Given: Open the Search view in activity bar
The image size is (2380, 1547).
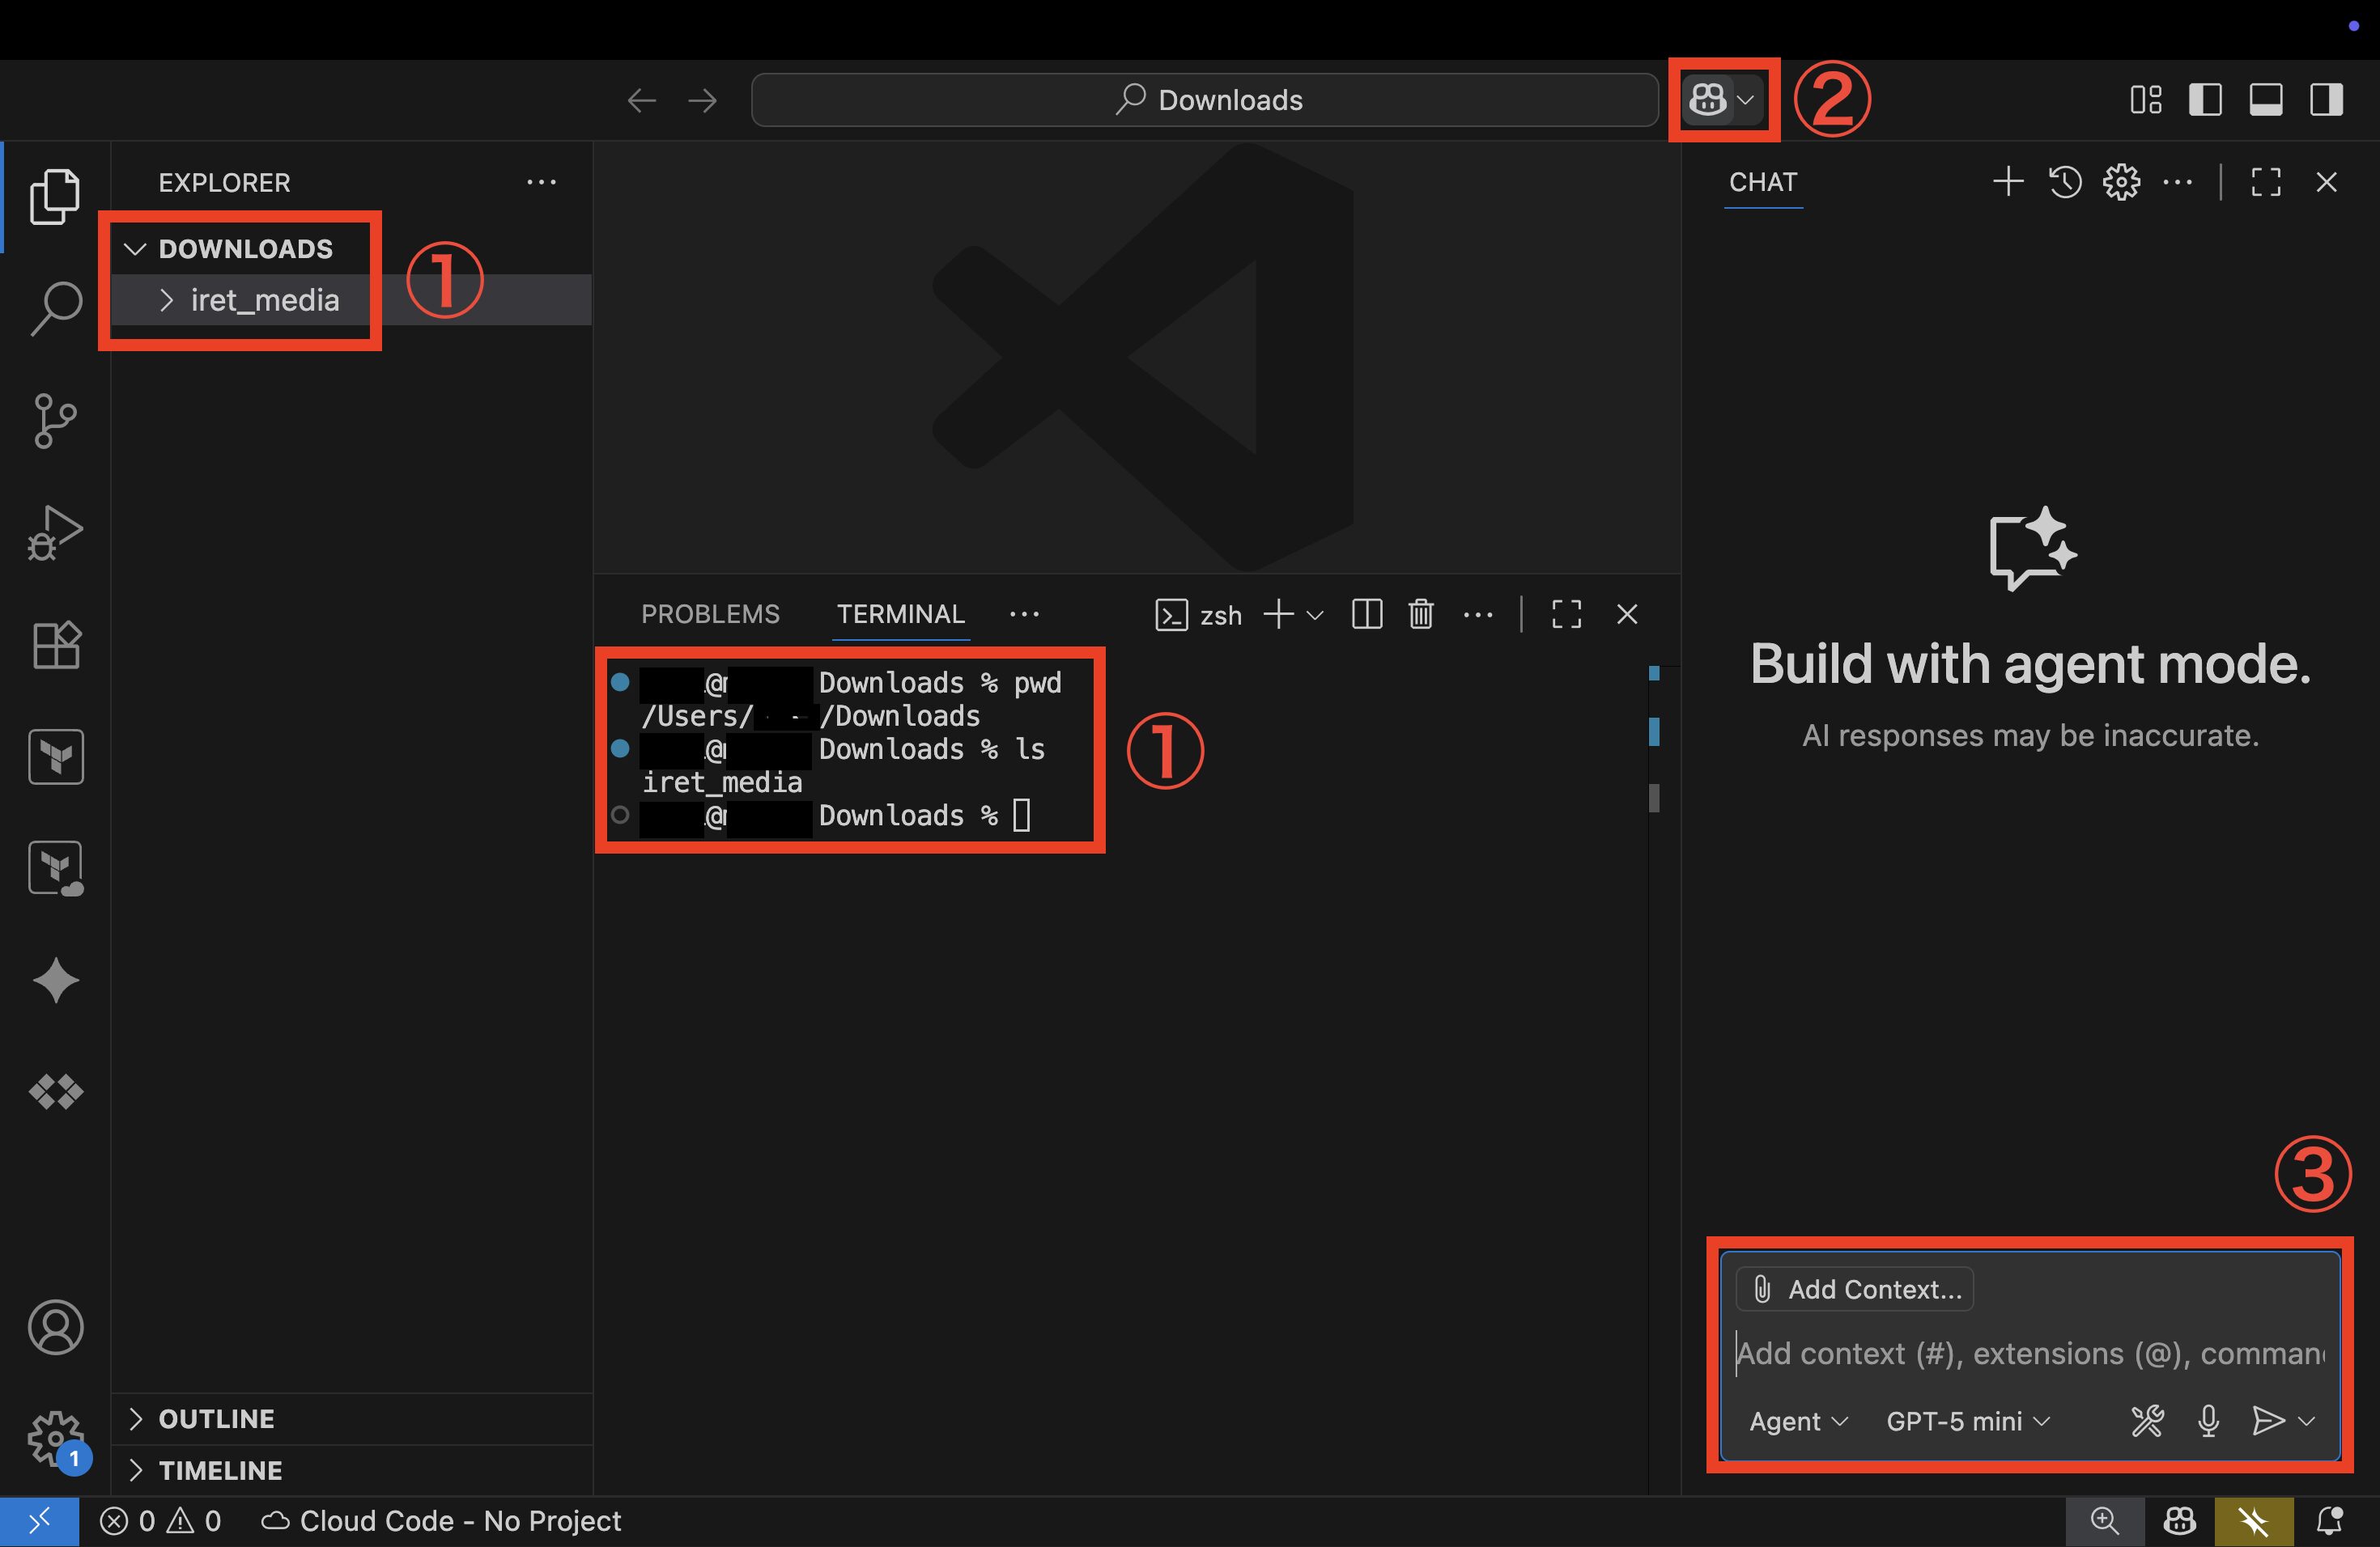Looking at the screenshot, I should 56,307.
